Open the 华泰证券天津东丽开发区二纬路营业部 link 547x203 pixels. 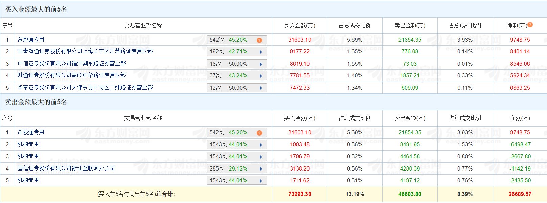[x=85, y=88]
